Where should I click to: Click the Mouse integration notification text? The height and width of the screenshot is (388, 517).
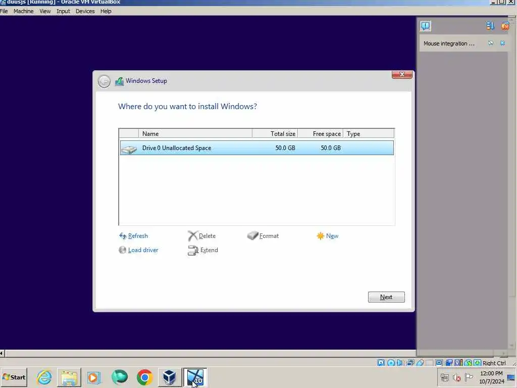[x=449, y=43]
